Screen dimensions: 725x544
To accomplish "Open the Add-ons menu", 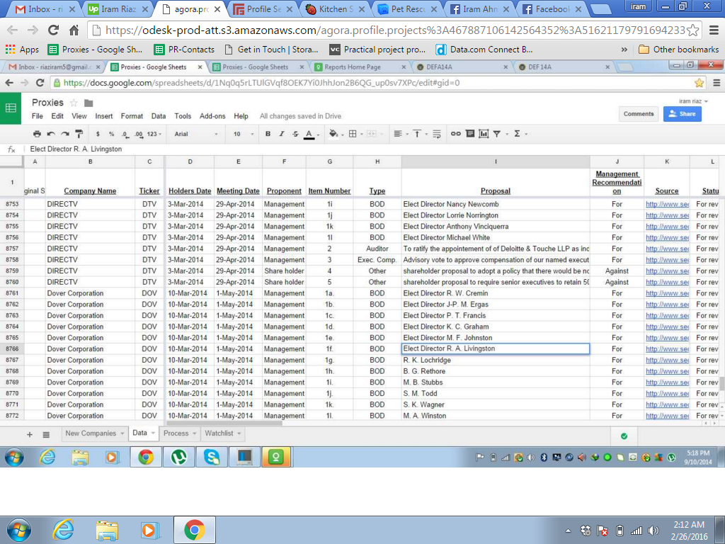I will [x=212, y=116].
